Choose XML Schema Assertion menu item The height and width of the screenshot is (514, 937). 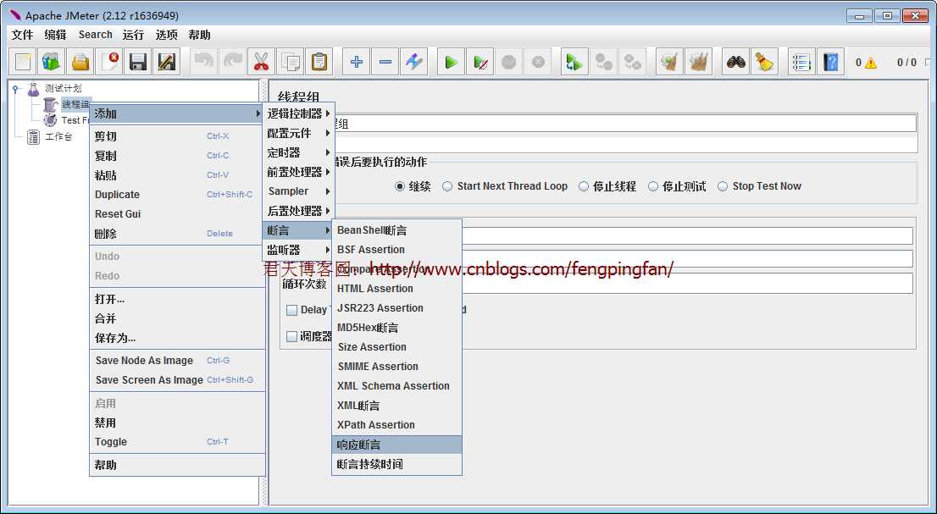pyautogui.click(x=396, y=385)
